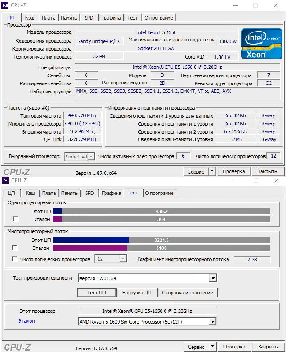Click L2 cache value 6 x 256 КБ
The width and height of the screenshot is (286, 352).
[x=236, y=131]
